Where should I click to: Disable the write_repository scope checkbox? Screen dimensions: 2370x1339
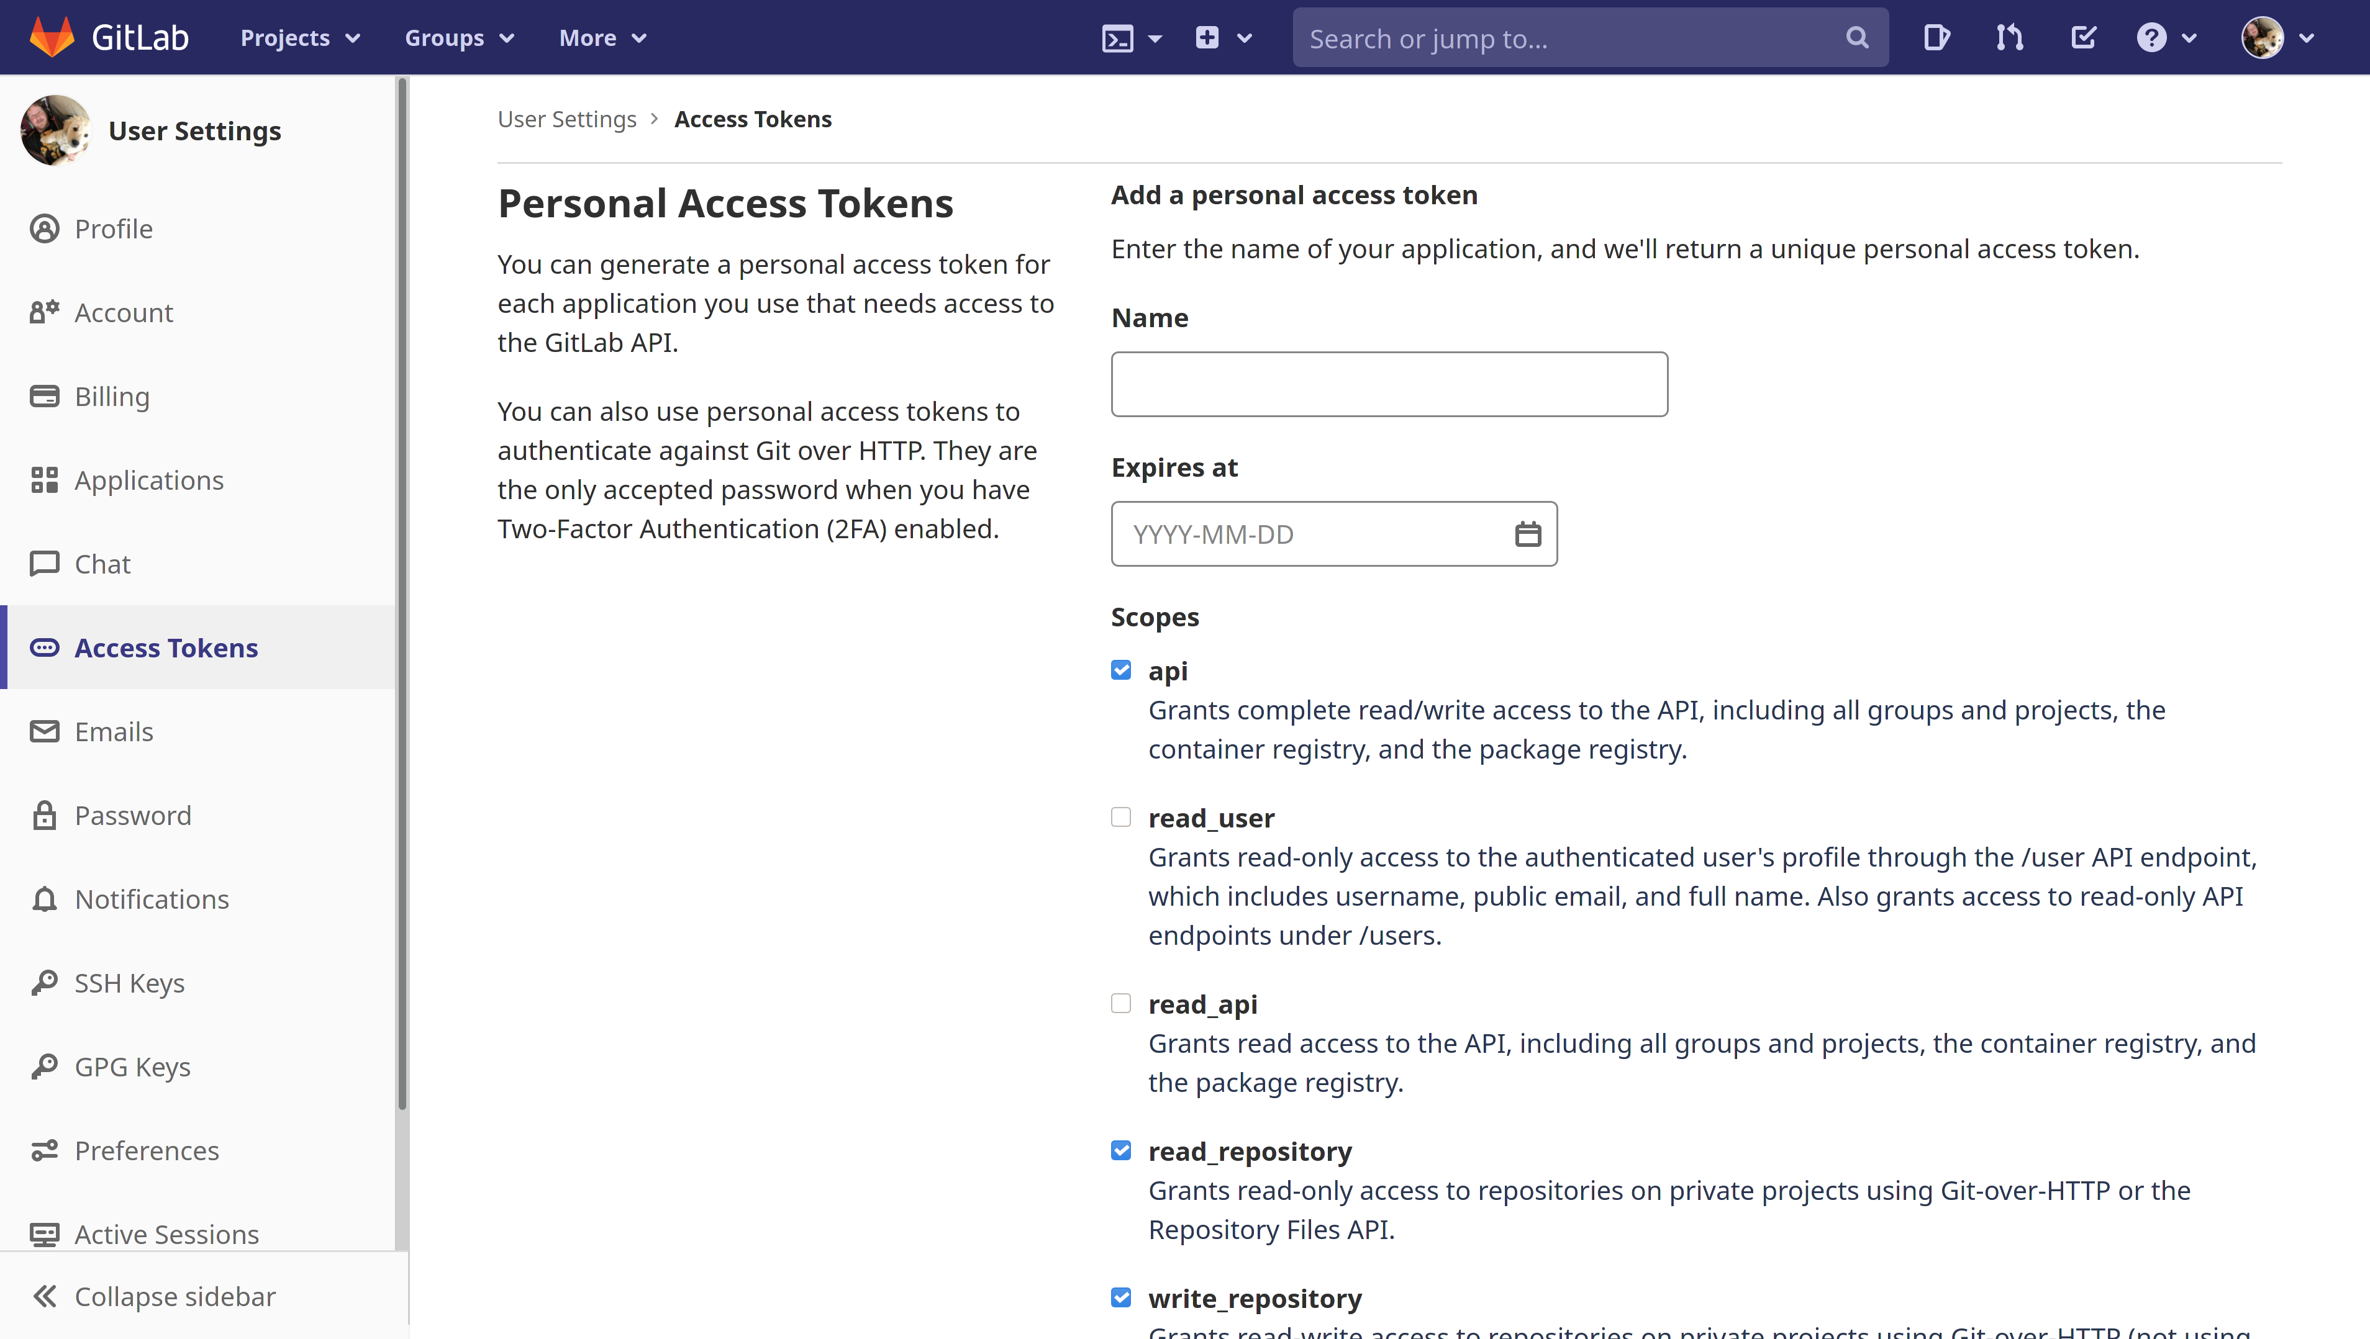(1122, 1297)
